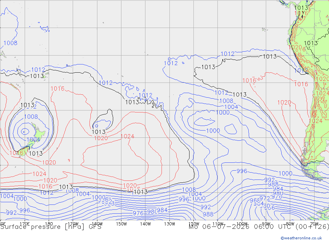Click the blue 988 label near 120W
The height and width of the screenshot is (241, 329).
pos(208,214)
